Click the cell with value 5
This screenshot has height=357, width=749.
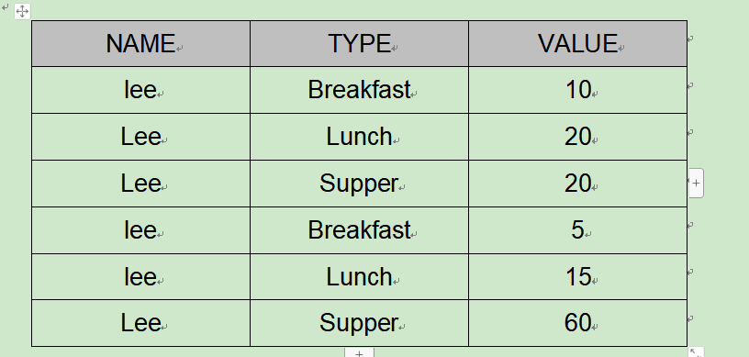point(578,230)
